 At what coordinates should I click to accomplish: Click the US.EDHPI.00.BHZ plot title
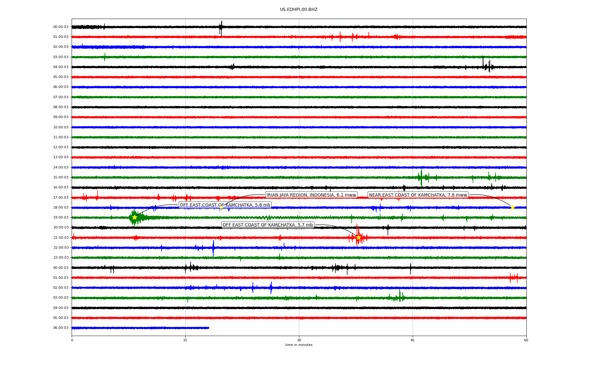pos(299,10)
